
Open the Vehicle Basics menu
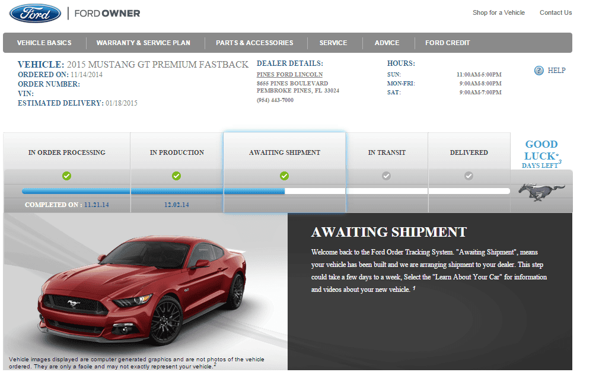(x=44, y=43)
